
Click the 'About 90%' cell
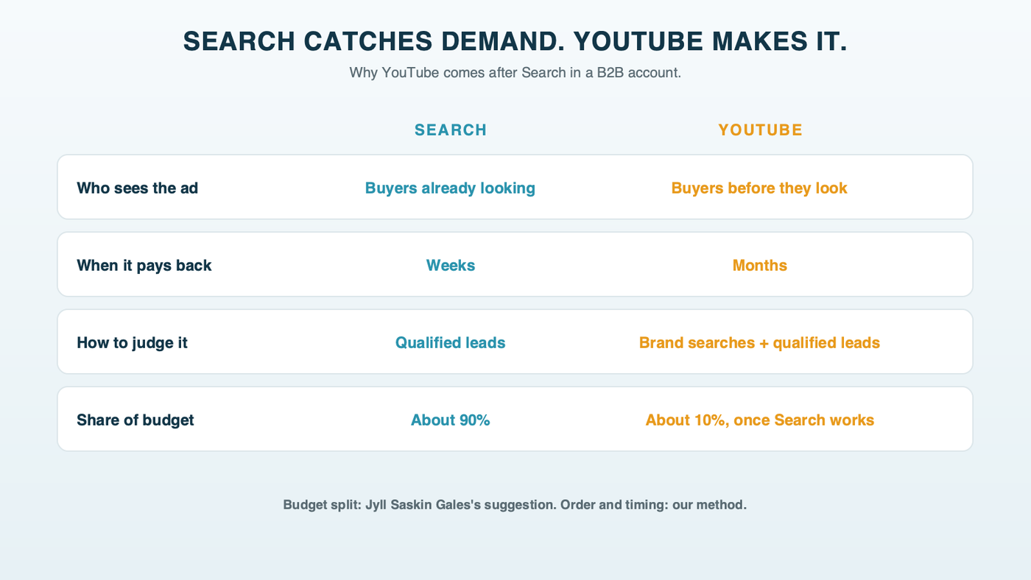[x=451, y=420]
